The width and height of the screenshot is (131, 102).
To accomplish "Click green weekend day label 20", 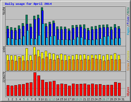I will (81, 99).
